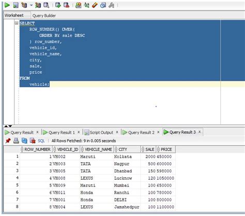Image resolution: width=245 pixels, height=216 pixels.
Task: Select the price cell 1100000
Action: [165, 207]
